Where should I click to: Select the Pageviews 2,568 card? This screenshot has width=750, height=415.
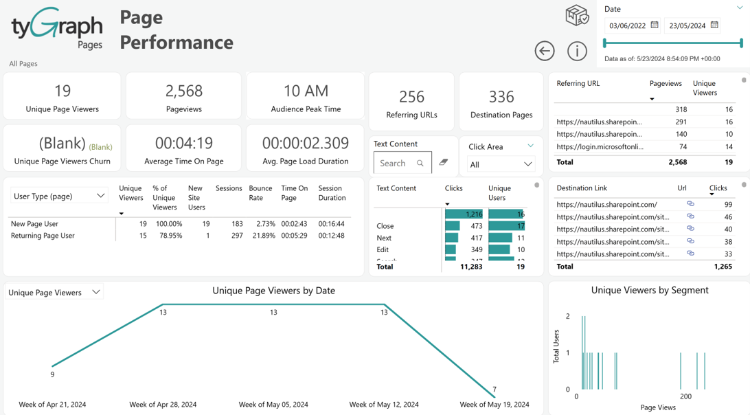(x=183, y=96)
